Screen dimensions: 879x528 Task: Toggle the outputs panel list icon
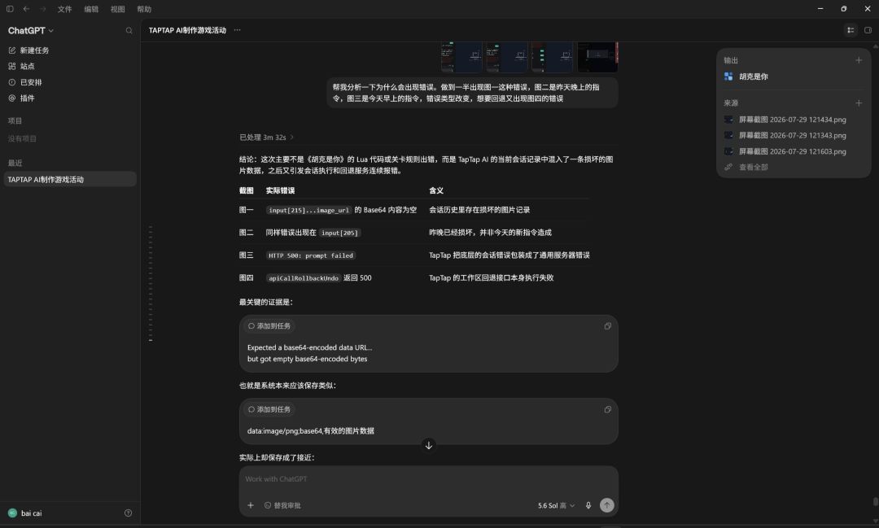click(x=851, y=30)
